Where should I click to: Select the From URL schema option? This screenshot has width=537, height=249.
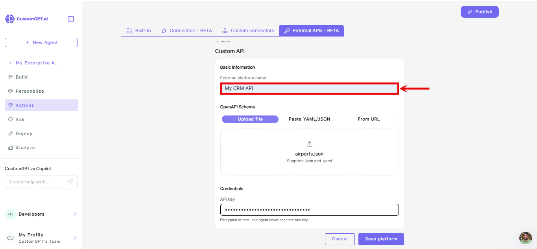pos(369,119)
